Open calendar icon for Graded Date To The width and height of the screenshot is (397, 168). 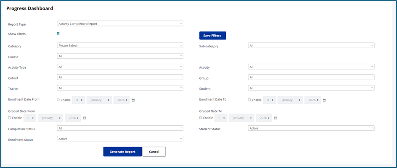coord(275,118)
